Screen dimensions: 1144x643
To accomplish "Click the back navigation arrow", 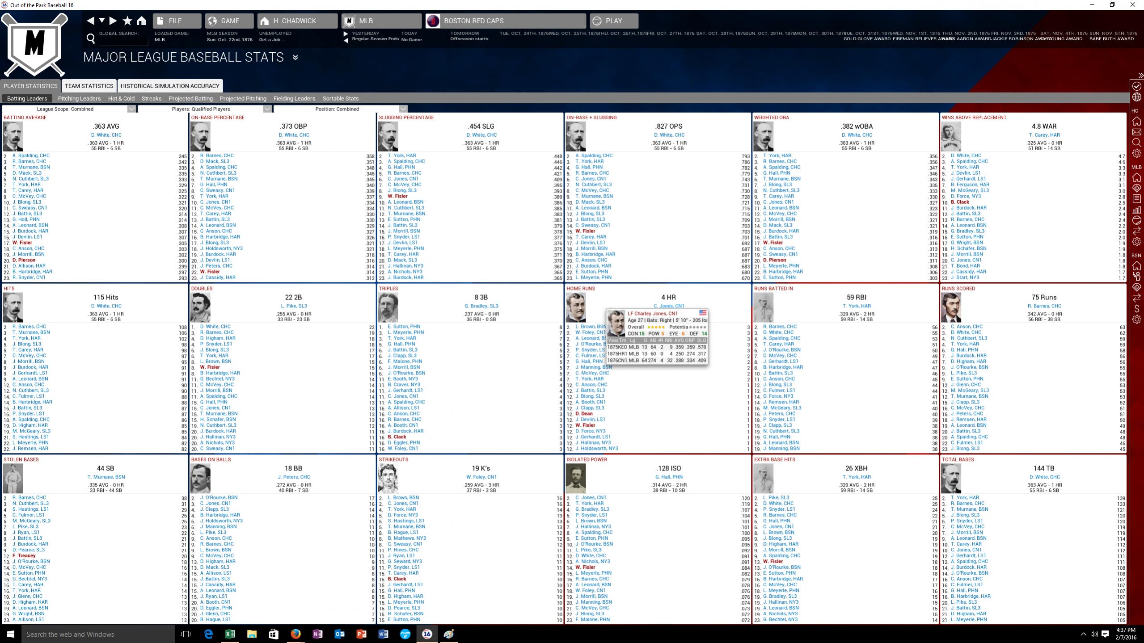I will [x=91, y=21].
